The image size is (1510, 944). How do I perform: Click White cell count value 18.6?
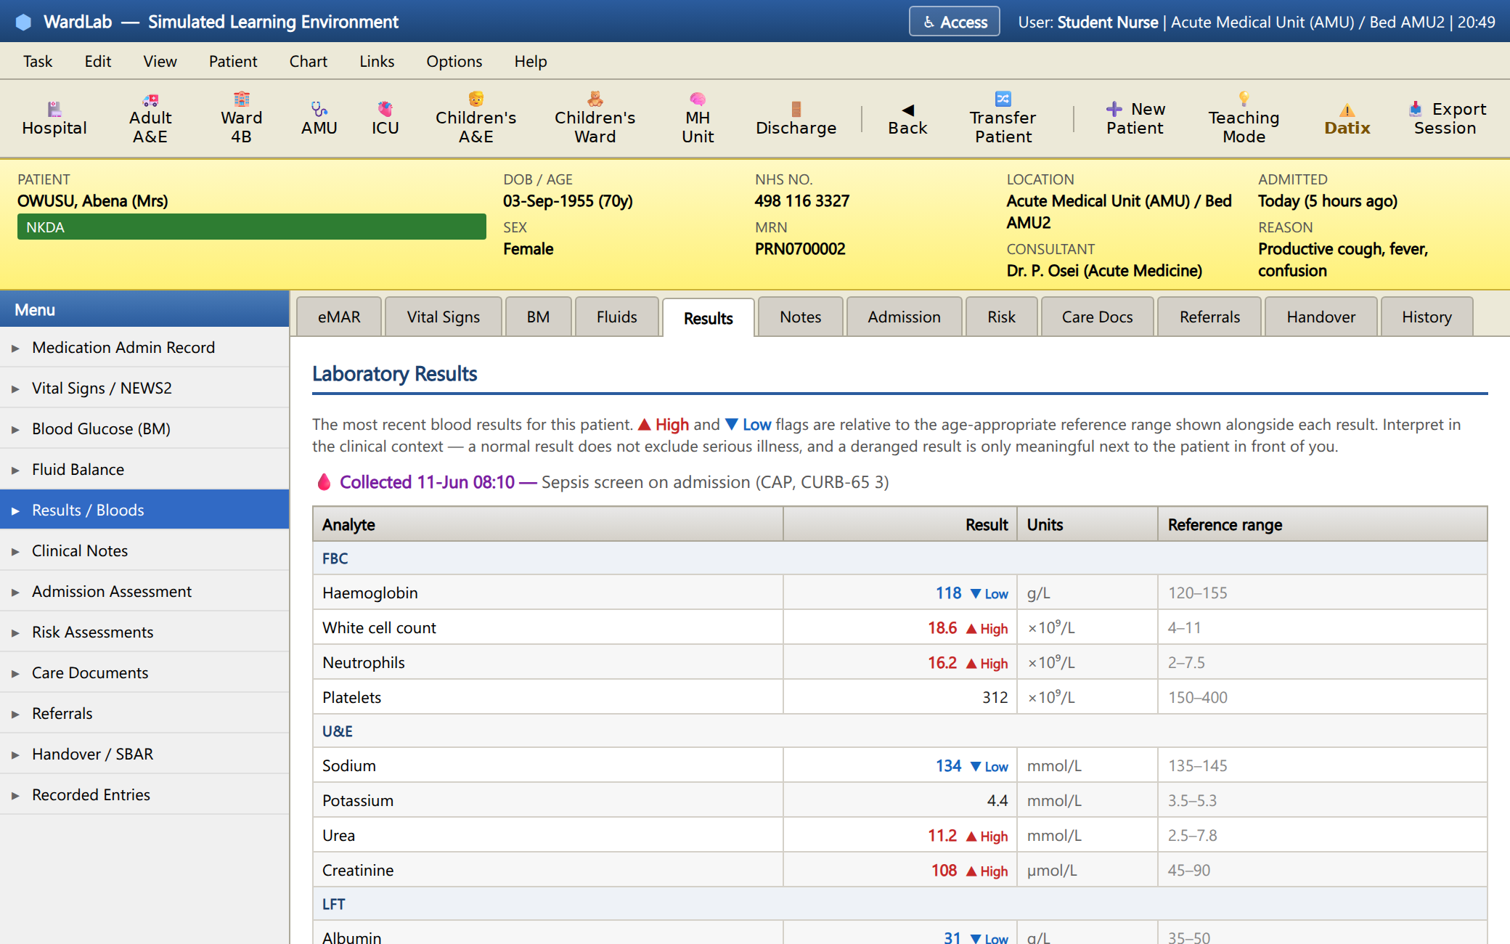(942, 628)
